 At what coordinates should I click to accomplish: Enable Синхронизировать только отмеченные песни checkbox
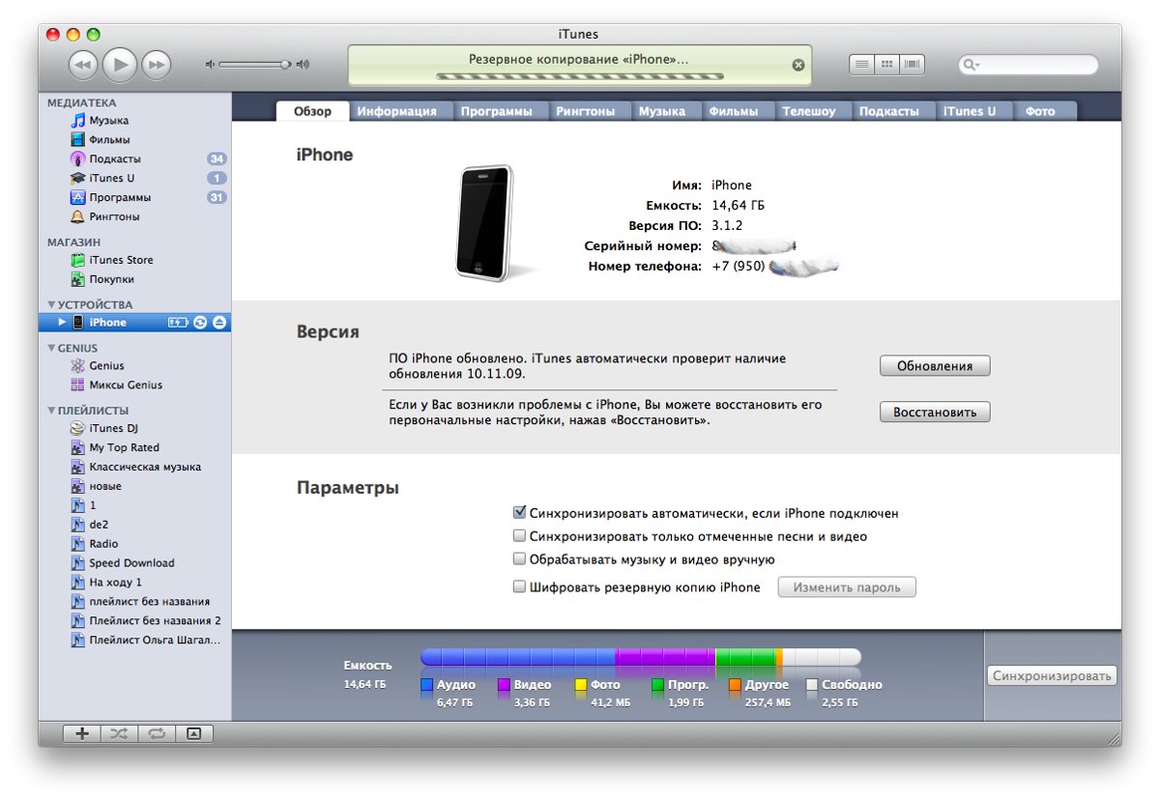click(520, 536)
